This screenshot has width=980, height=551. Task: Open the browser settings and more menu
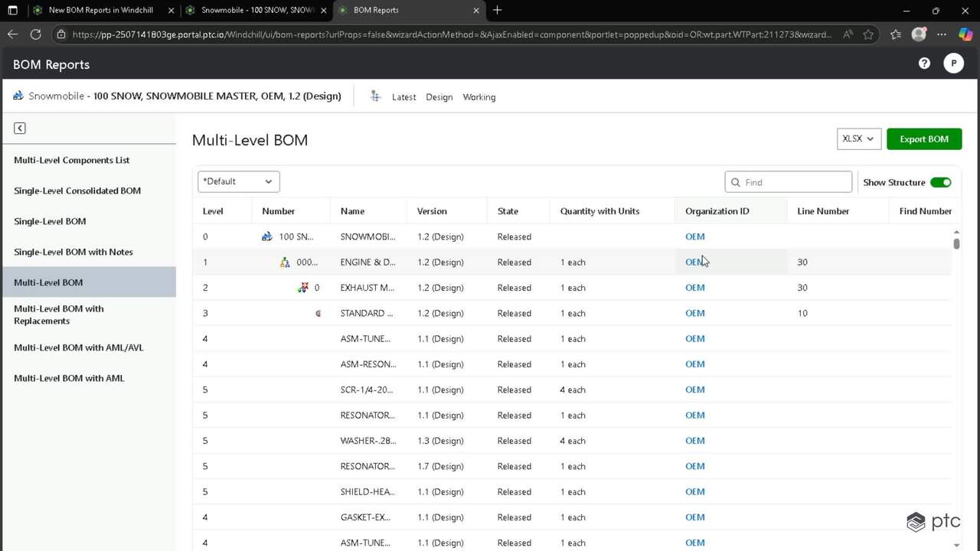(x=942, y=34)
